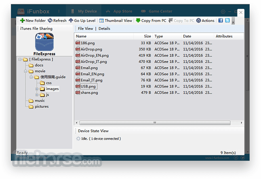The width and height of the screenshot is (261, 179).
Task: Click the Facebook share icon in toolbar
Action: 221,21
